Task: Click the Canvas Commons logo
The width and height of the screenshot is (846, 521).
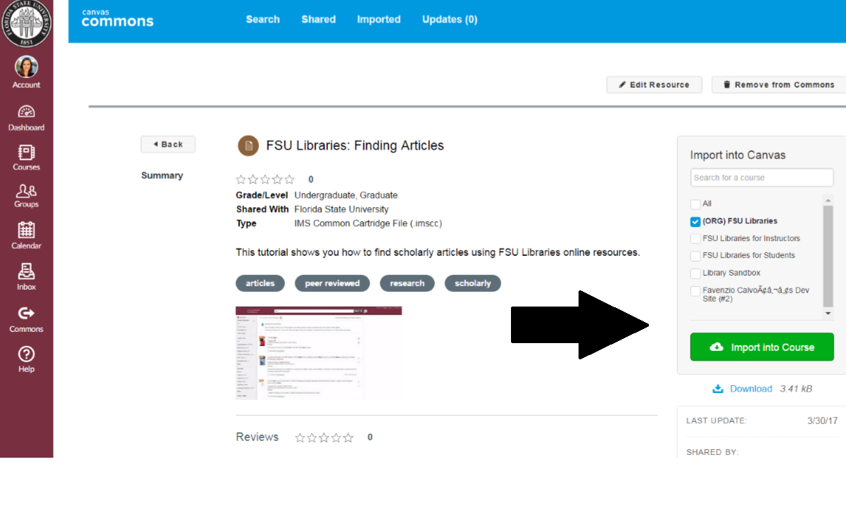Action: (117, 18)
